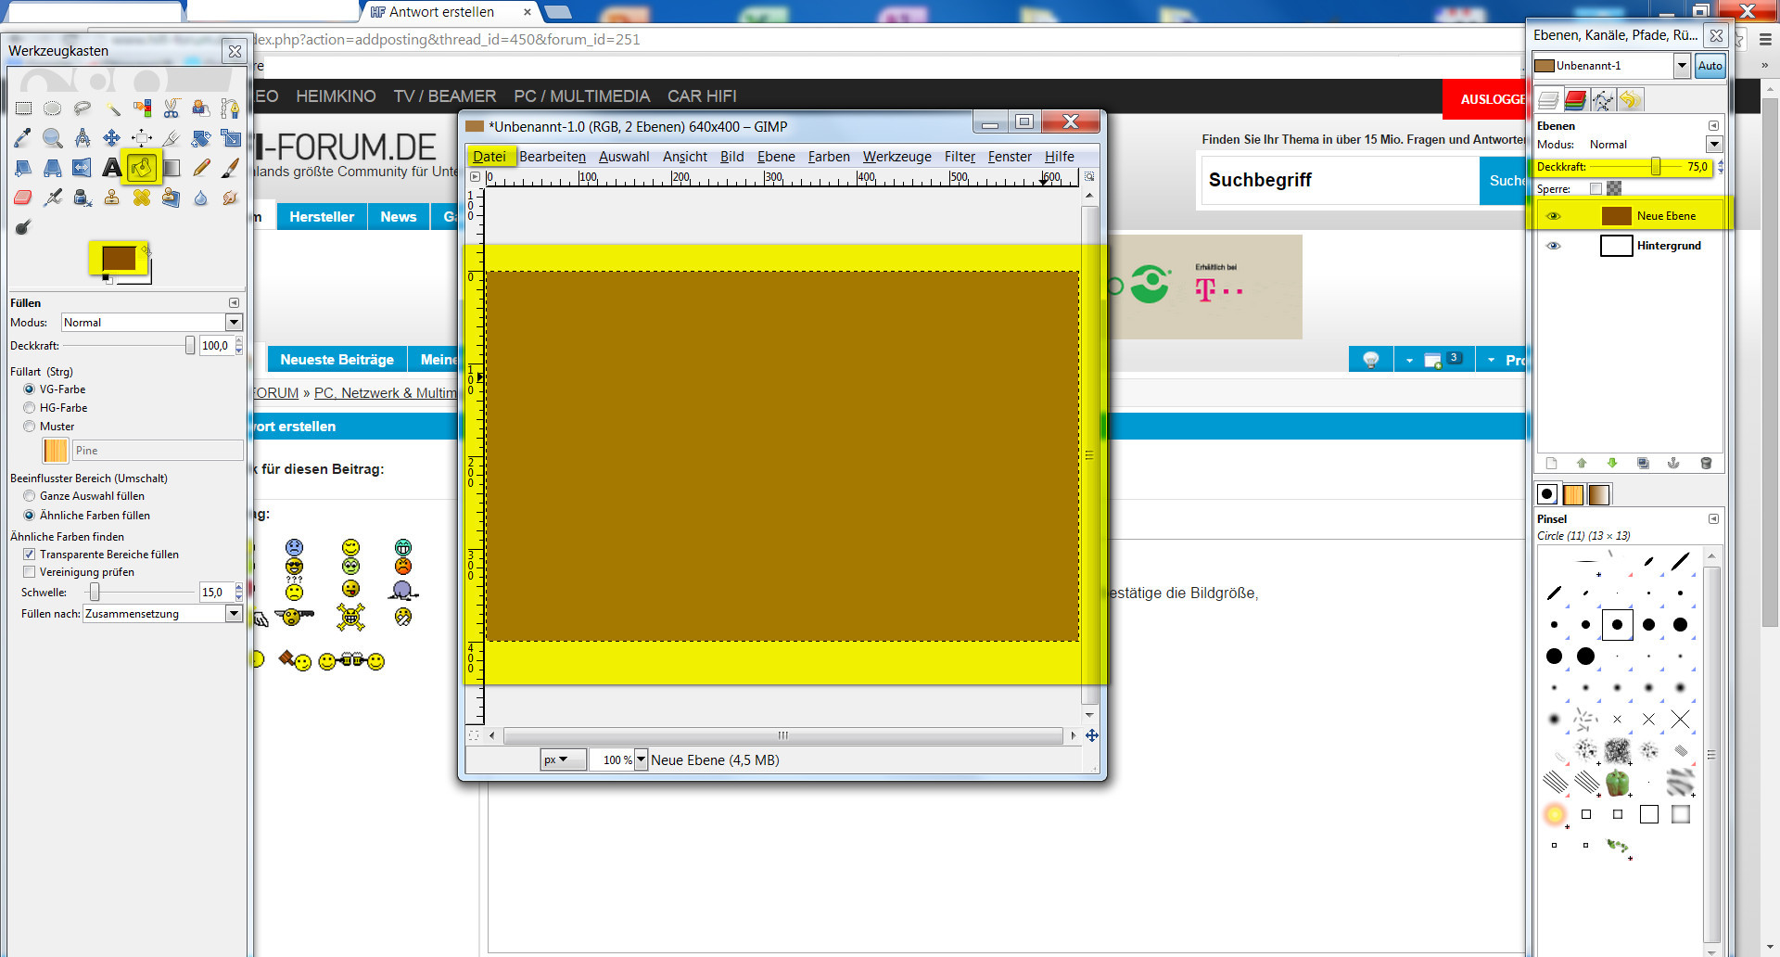Open the Ebene menu
The width and height of the screenshot is (1780, 957).
tap(776, 157)
